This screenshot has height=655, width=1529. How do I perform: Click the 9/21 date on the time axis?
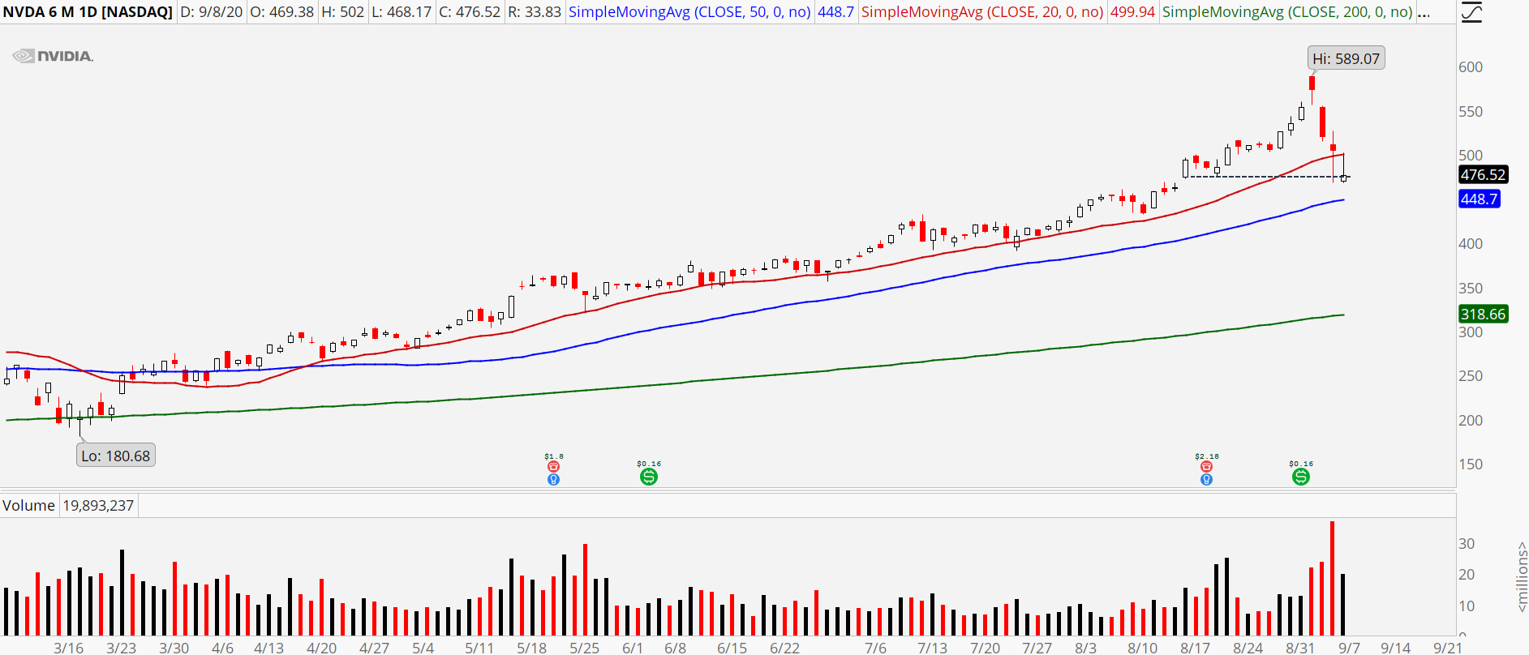[1448, 648]
